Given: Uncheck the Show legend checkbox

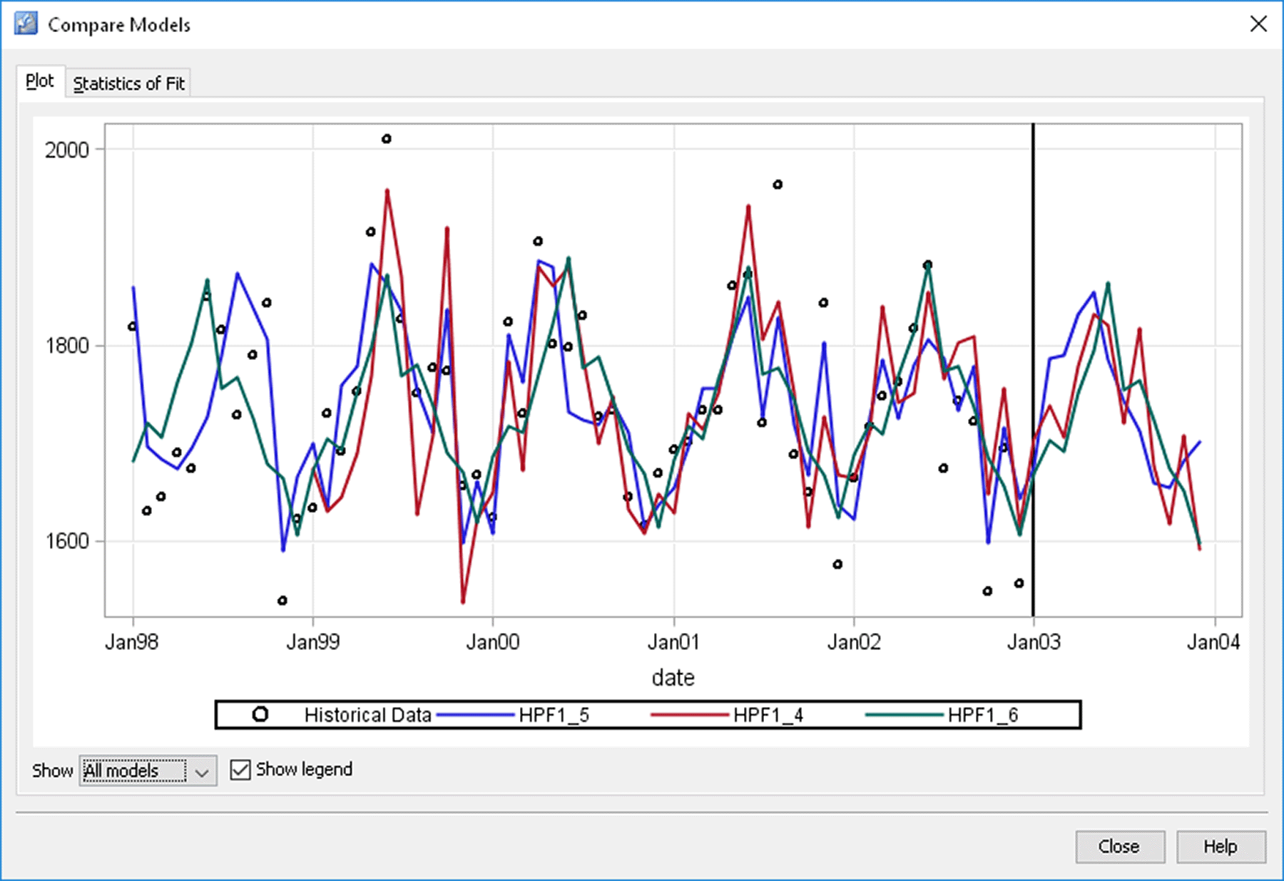Looking at the screenshot, I should pyautogui.click(x=240, y=770).
